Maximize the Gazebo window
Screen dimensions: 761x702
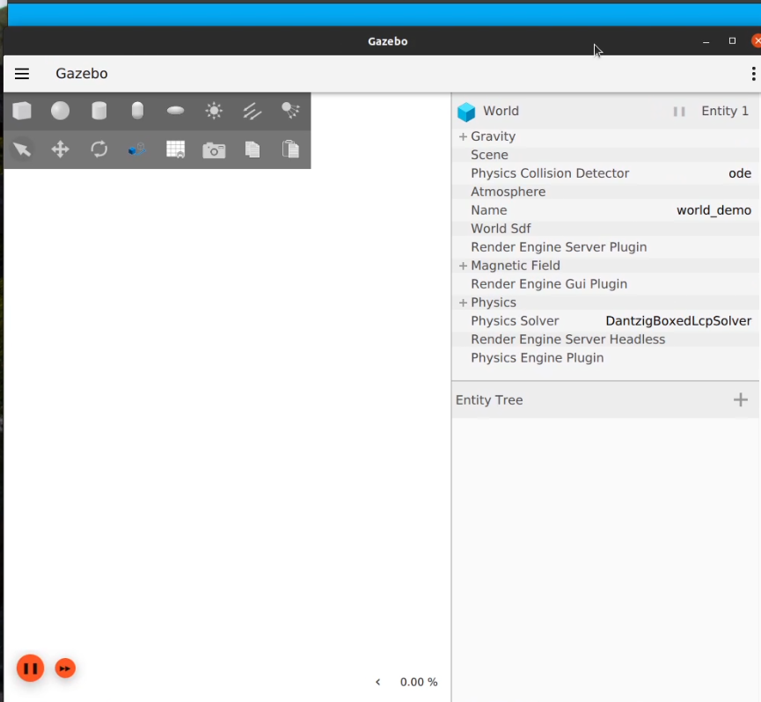tap(732, 40)
